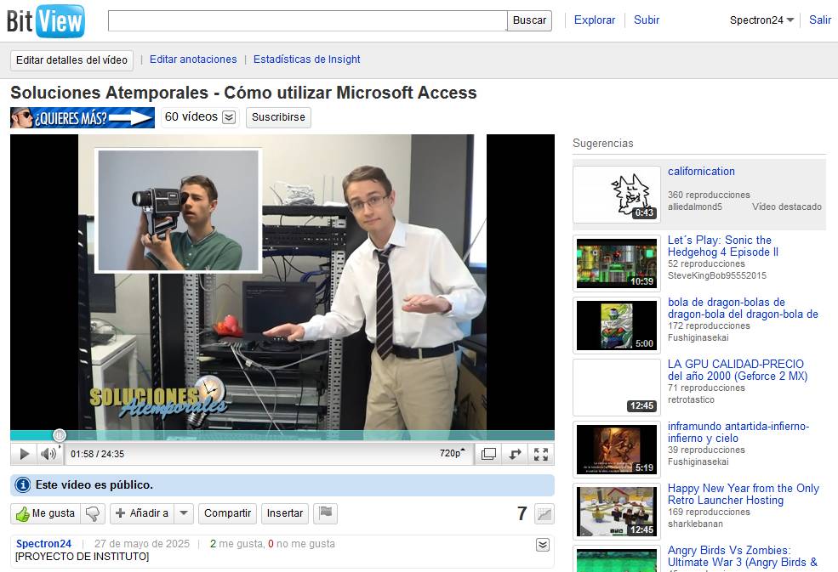838x572 pixels.
Task: Click the Sonic the Hedgehog video thumbnail
Action: click(617, 263)
